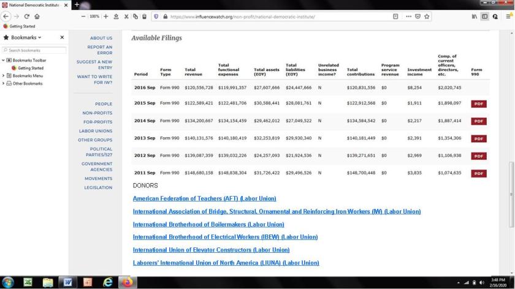Click the page vertical scrollbar thumb
515x289 pixels.
(511, 194)
